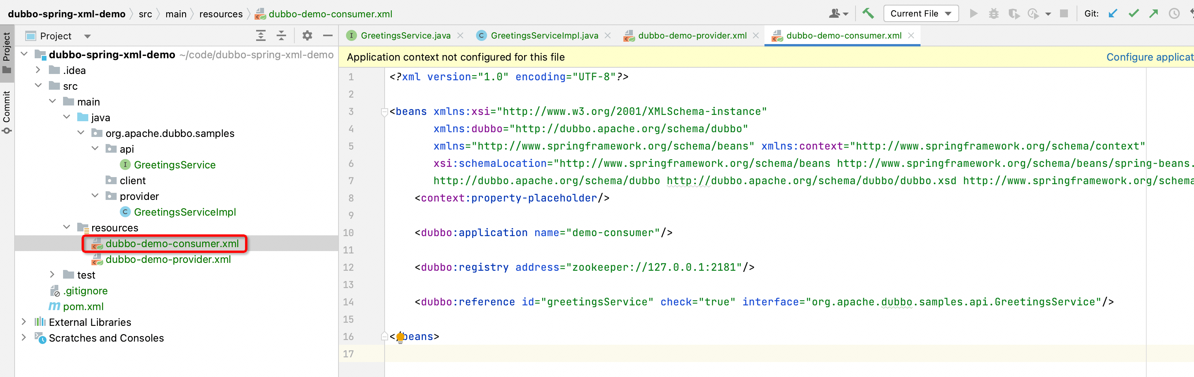Click the Collapse All icon in Project panel

pyautogui.click(x=281, y=36)
